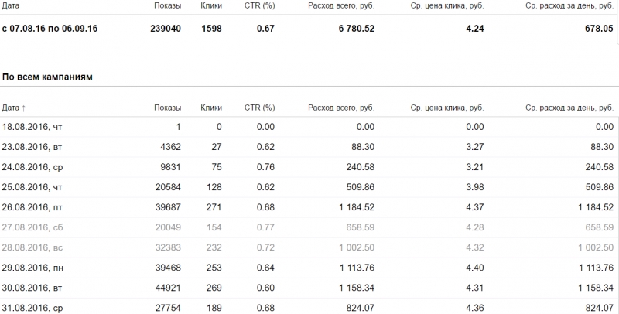This screenshot has height=314, width=619.
Task: Select the greyed 28.08.2016, вс row
Action: pos(309,247)
